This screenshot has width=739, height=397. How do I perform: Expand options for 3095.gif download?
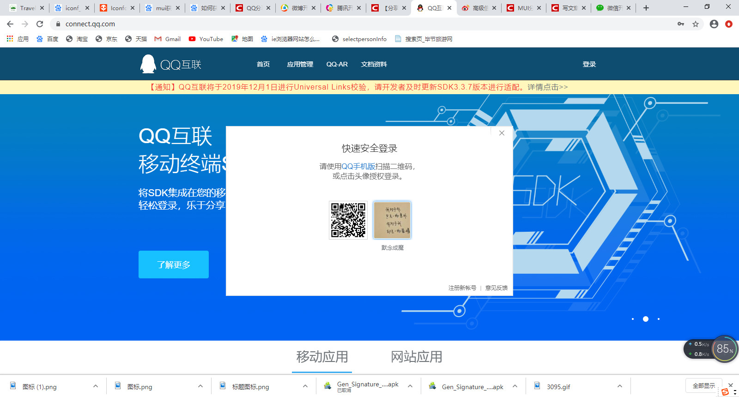pyautogui.click(x=620, y=386)
